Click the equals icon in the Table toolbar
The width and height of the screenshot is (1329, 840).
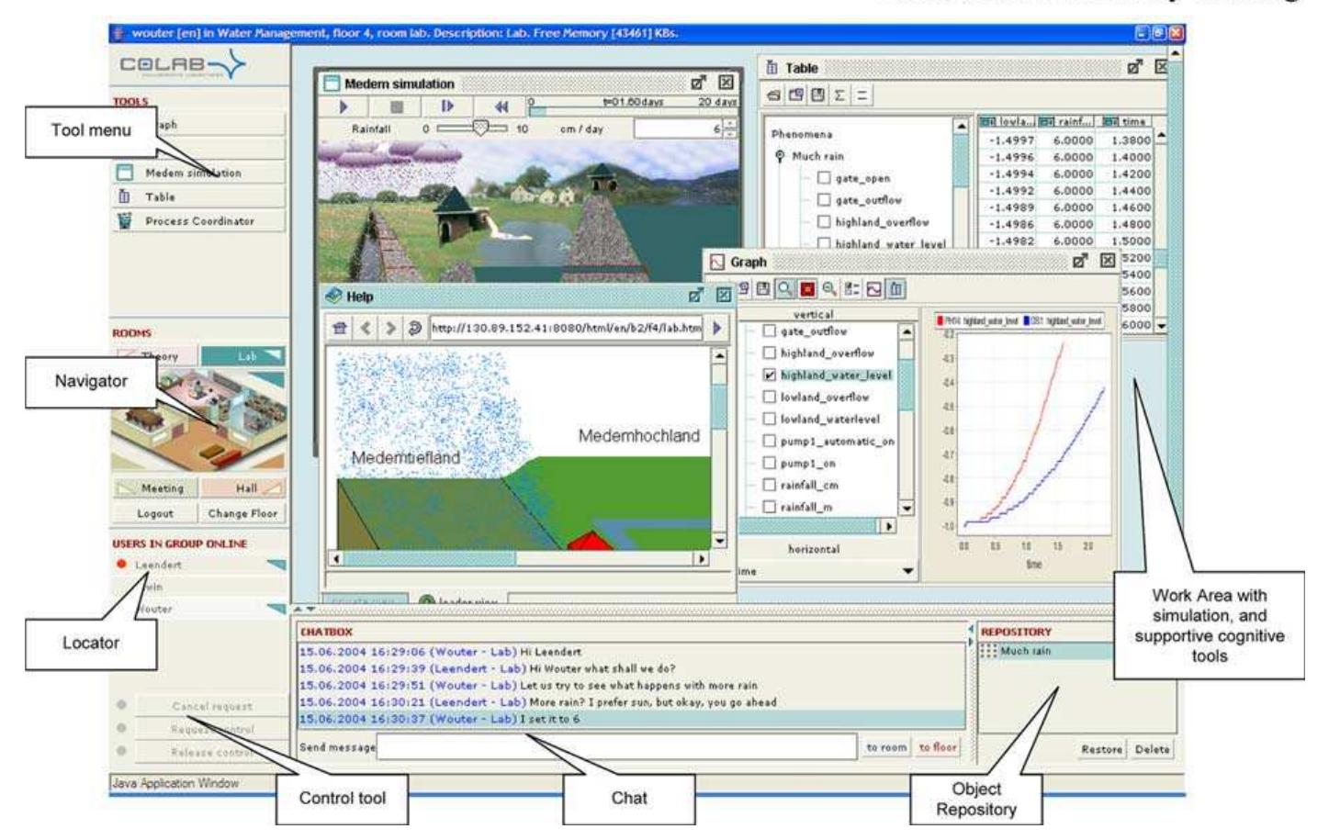pyautogui.click(x=864, y=95)
